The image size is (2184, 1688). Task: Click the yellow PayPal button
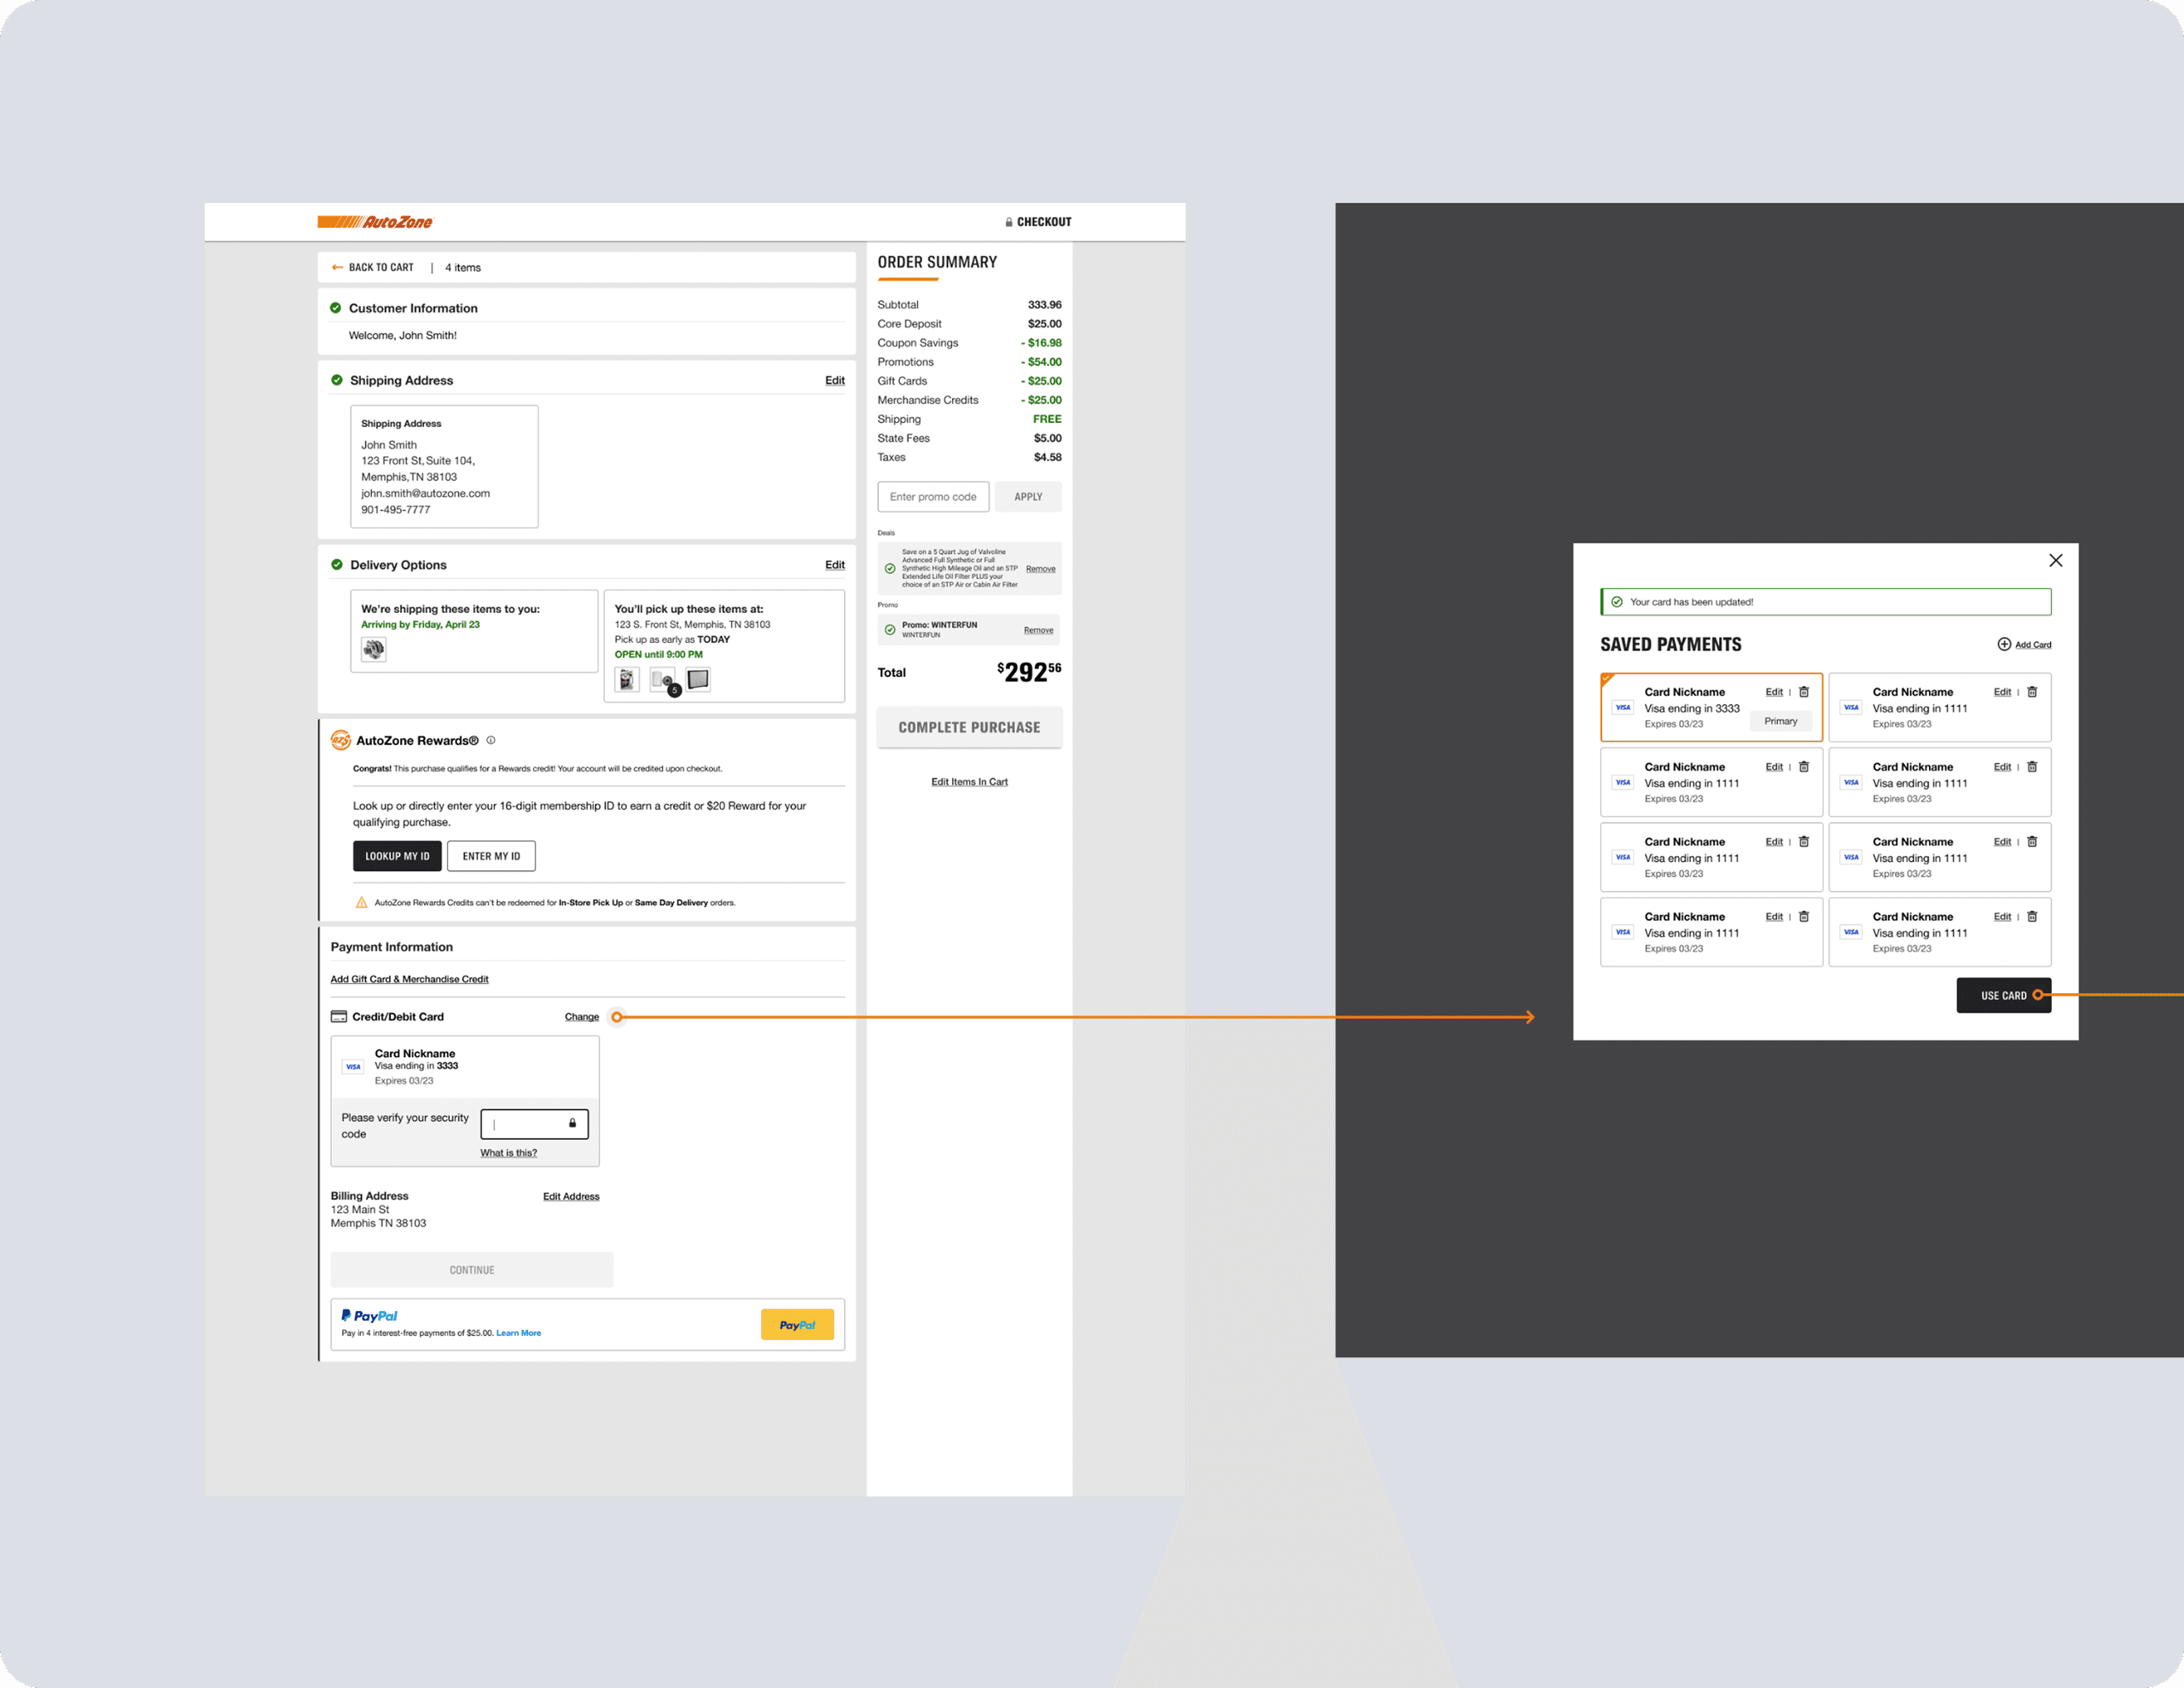(797, 1325)
